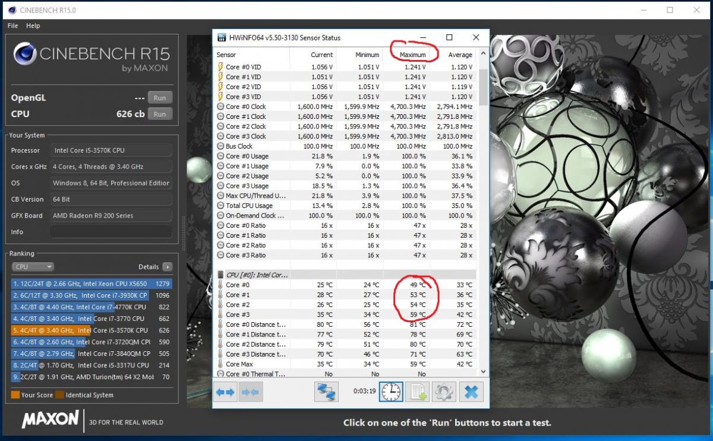
Task: Select ranking entry Intel Core i7-3930K
Action: 92,295
